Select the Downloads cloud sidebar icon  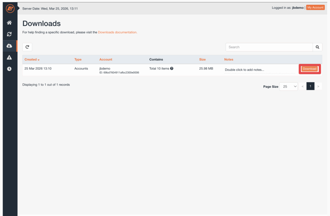(x=9, y=46)
